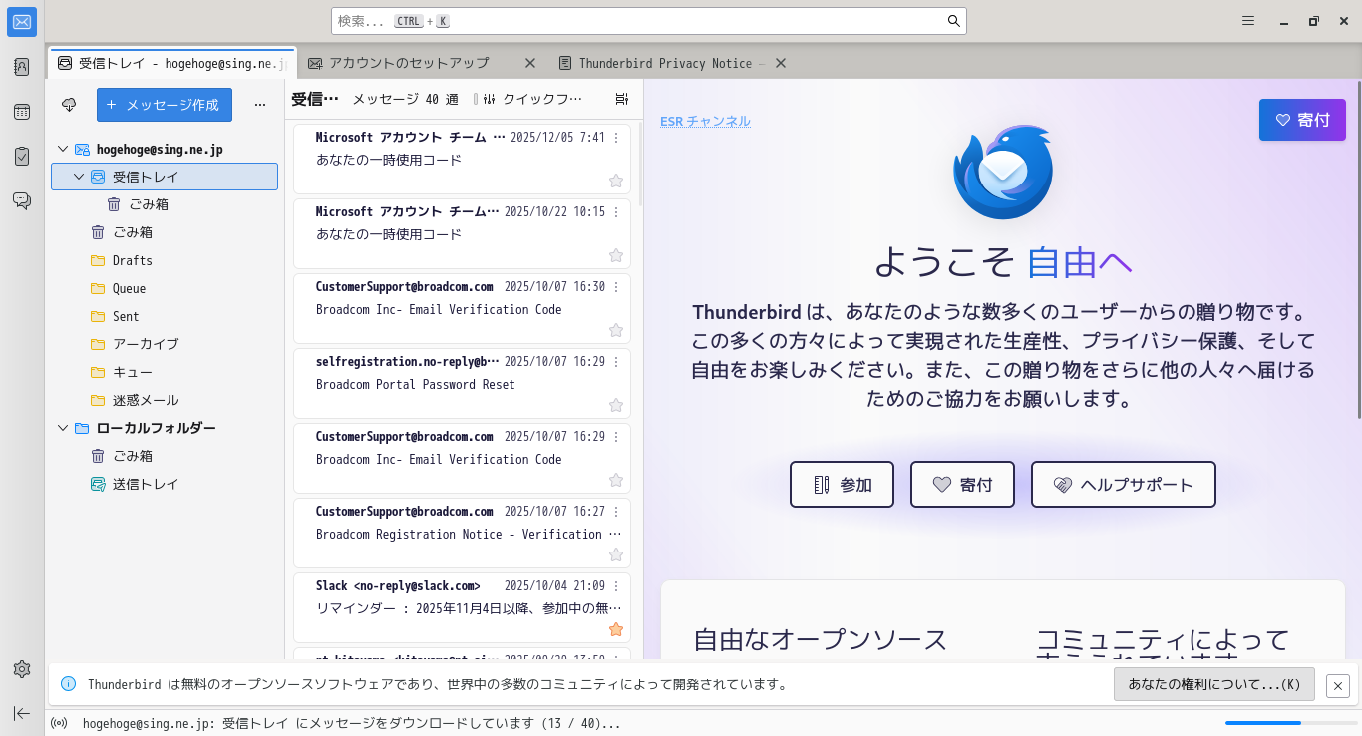
Task: Open the 迷惑メール folder
Action: (165, 400)
